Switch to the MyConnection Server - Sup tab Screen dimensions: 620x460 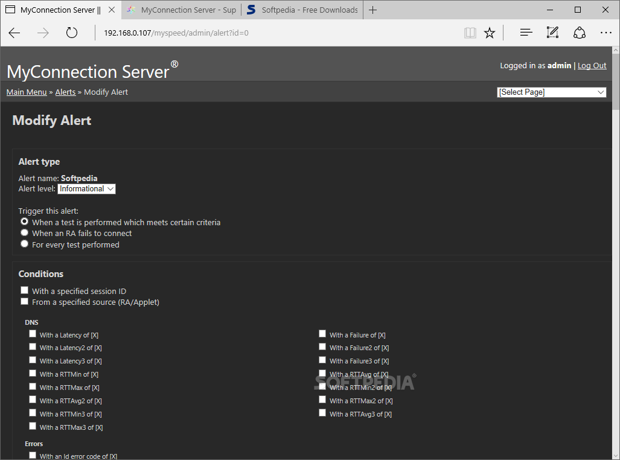coord(182,10)
